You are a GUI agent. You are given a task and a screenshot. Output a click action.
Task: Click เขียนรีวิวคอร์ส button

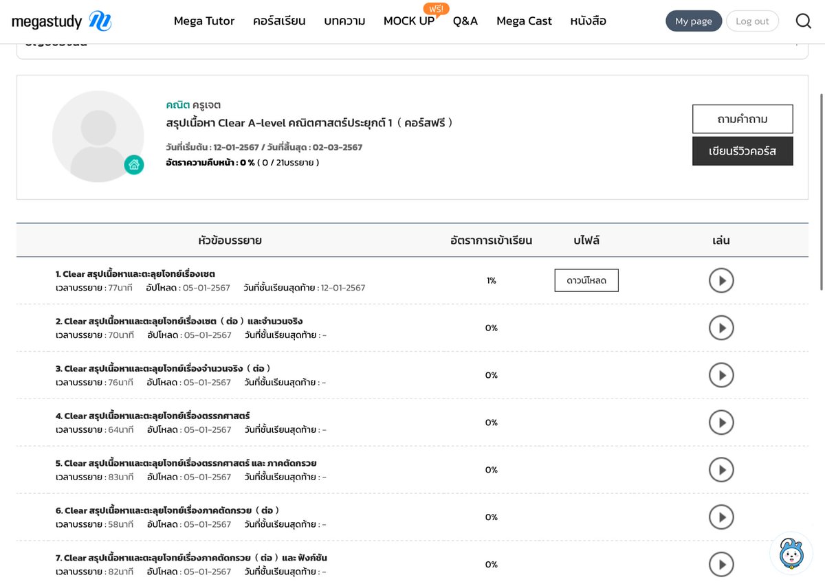point(742,151)
